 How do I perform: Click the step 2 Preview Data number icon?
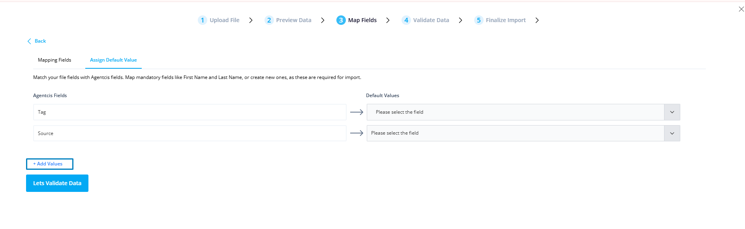coord(269,20)
